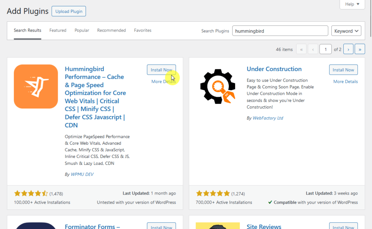Image resolution: width=372 pixels, height=229 pixels.
Task: Open Hummingbird Performance plugin title link
Action: tap(96, 97)
